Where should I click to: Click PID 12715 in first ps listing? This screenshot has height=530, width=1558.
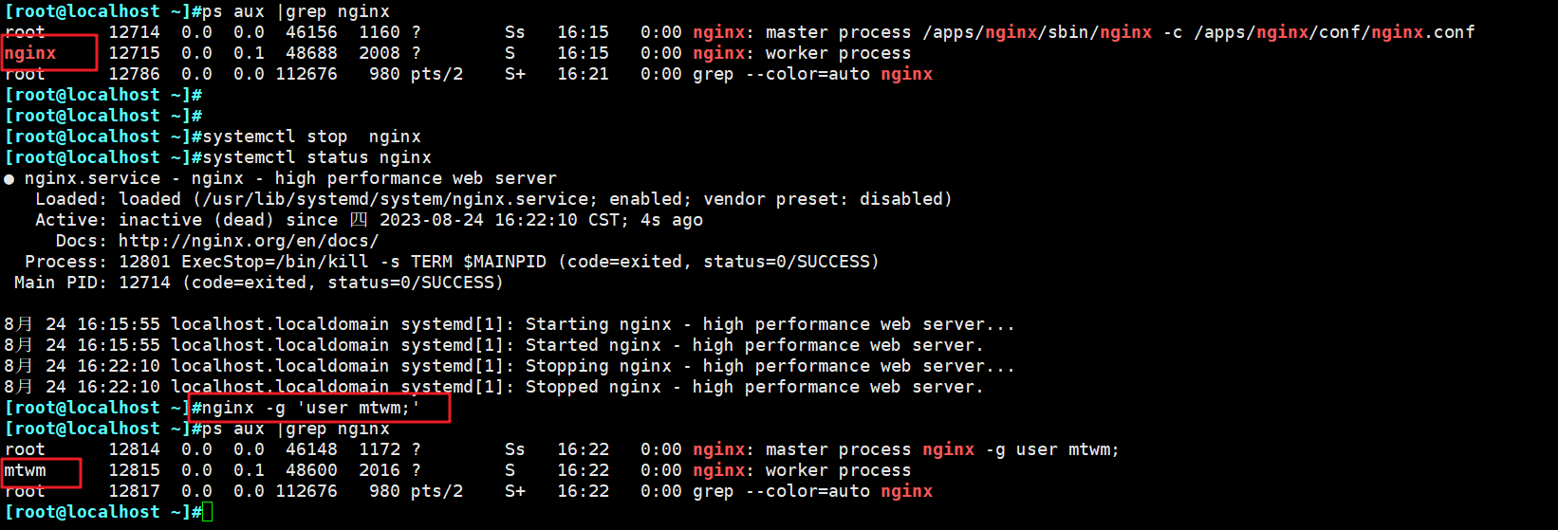[x=134, y=53]
